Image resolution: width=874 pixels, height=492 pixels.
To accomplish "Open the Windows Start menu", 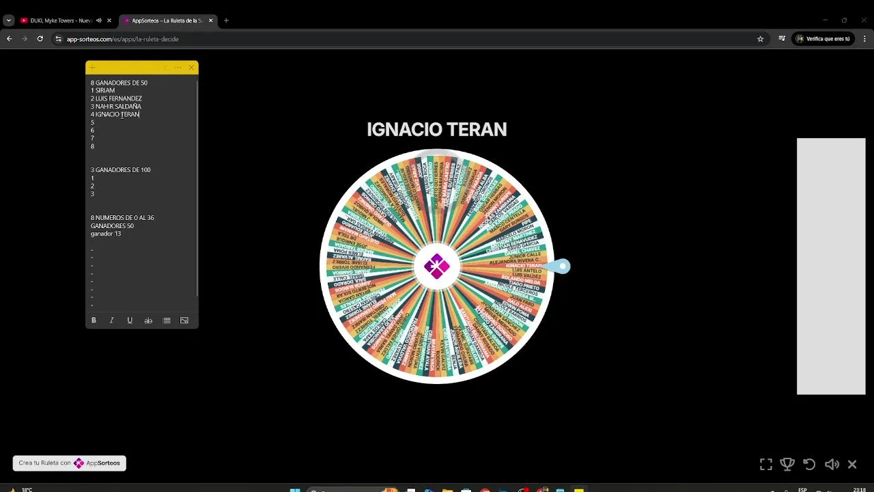I will (x=295, y=490).
